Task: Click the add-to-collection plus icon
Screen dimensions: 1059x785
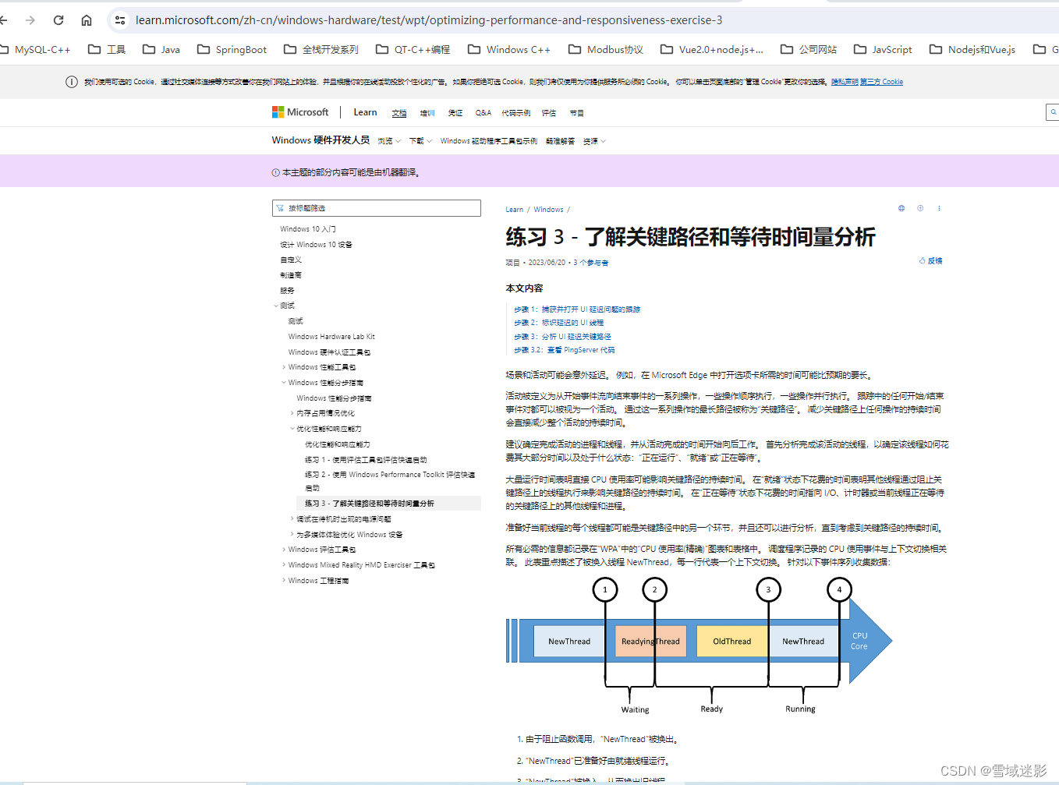Action: [920, 208]
